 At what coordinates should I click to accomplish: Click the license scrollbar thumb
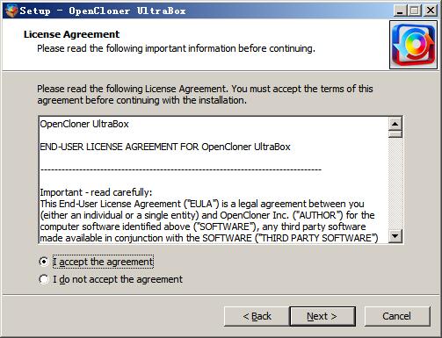pos(395,134)
